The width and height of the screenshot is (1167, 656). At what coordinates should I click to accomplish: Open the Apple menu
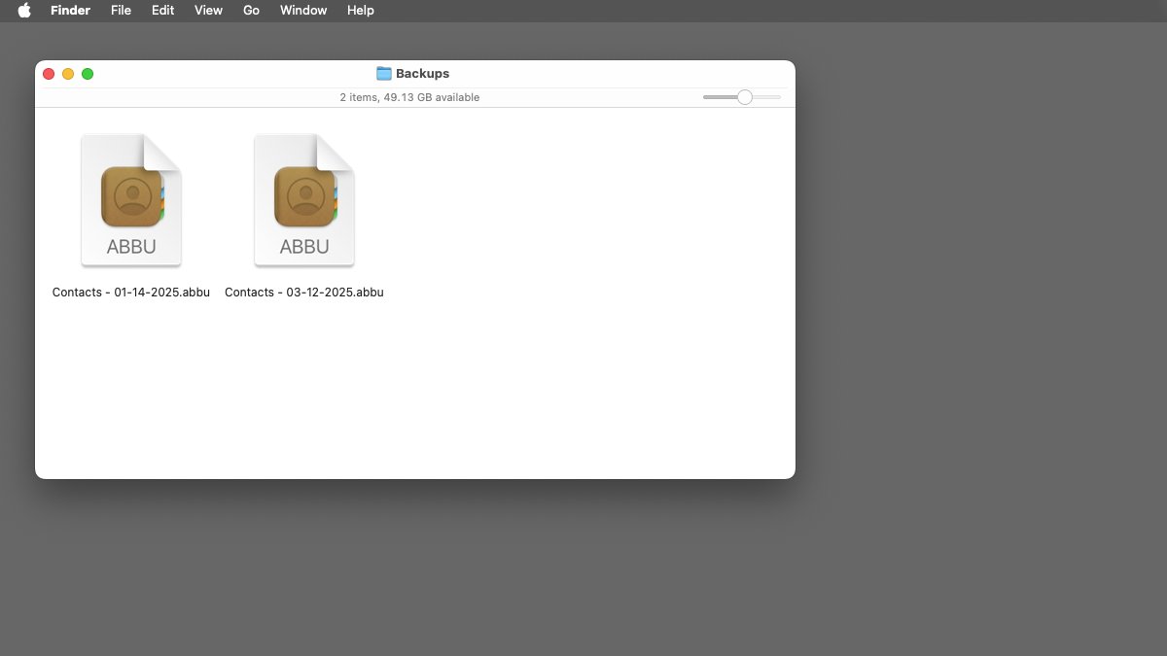click(24, 11)
